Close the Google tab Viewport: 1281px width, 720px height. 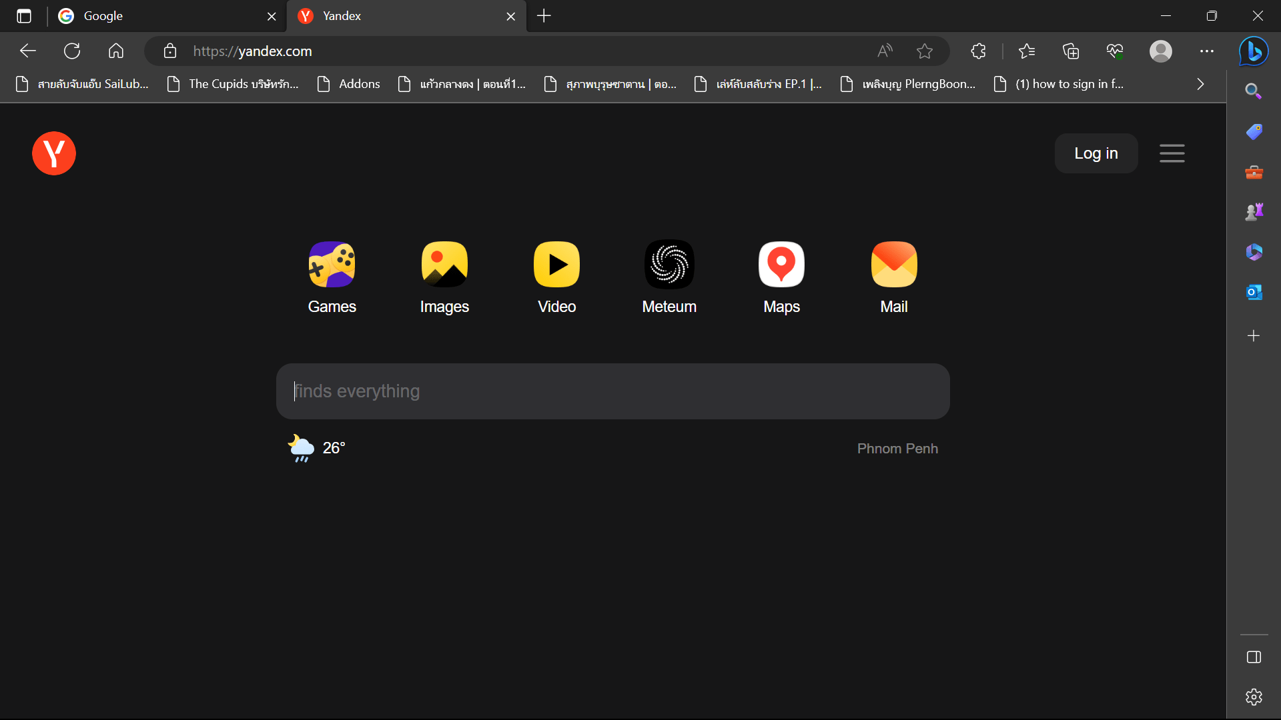pos(272,16)
